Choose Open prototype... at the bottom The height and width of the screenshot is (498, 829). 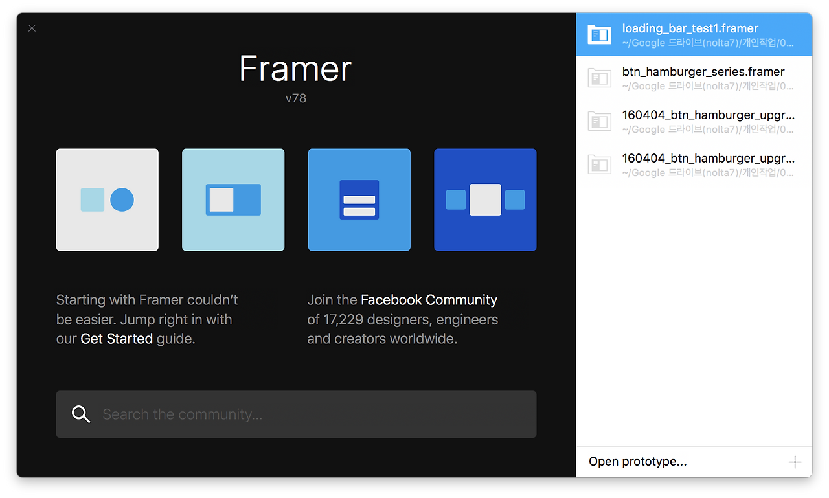pyautogui.click(x=638, y=462)
